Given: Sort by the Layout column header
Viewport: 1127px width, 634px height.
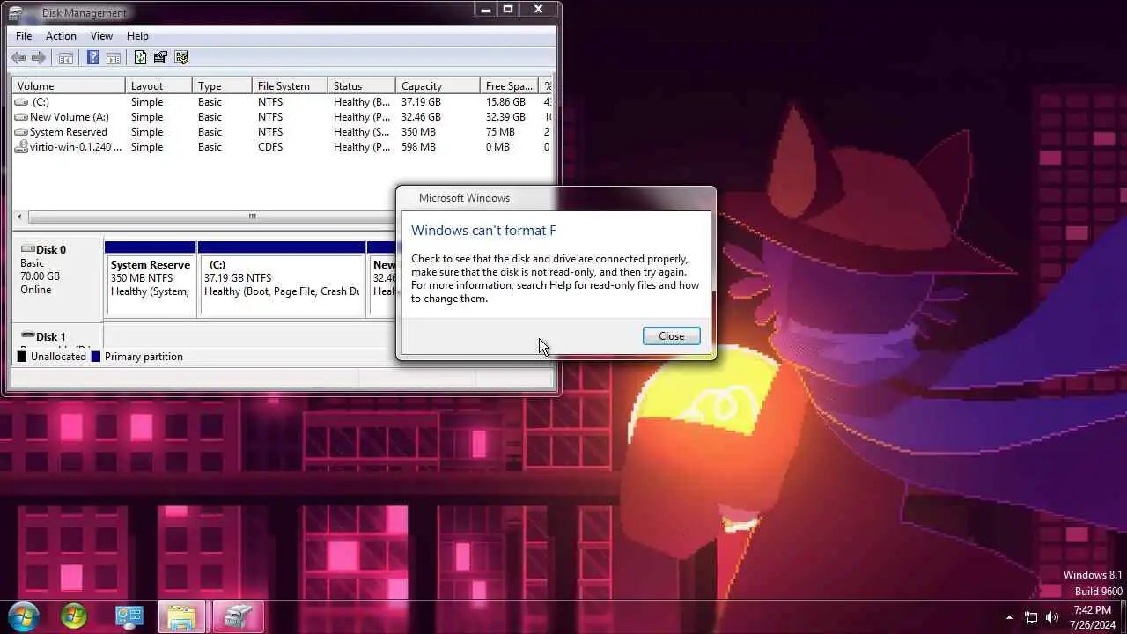Looking at the screenshot, I should pyautogui.click(x=158, y=86).
